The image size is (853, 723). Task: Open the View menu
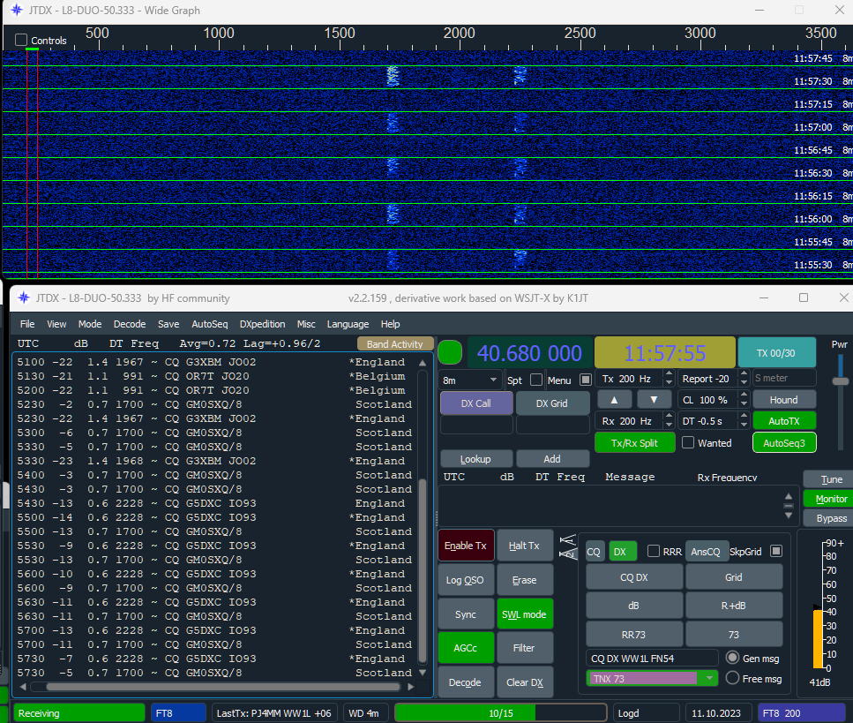[x=56, y=324]
